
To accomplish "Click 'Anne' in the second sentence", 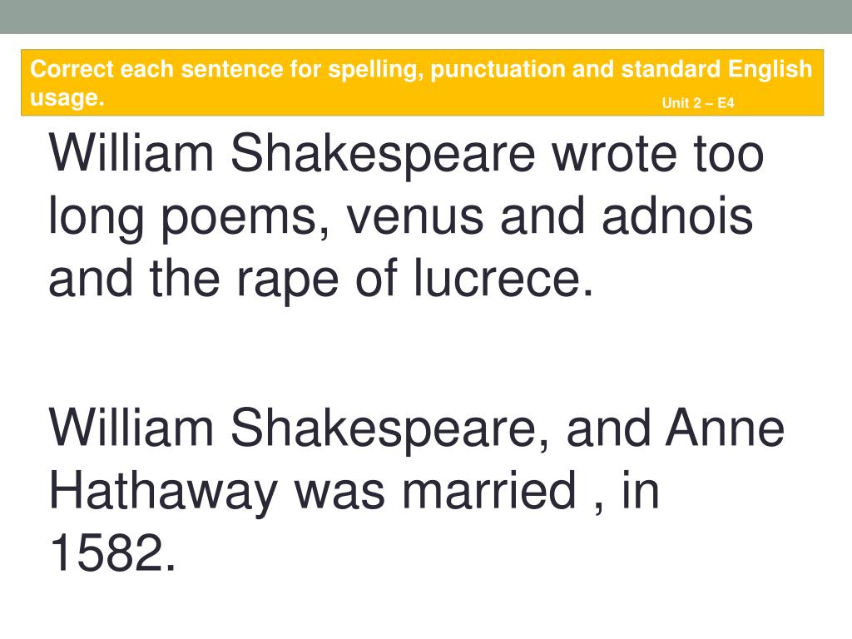I will [726, 428].
